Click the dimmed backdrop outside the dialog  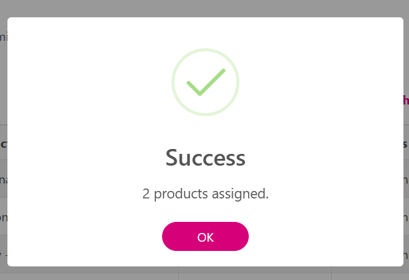204,7
